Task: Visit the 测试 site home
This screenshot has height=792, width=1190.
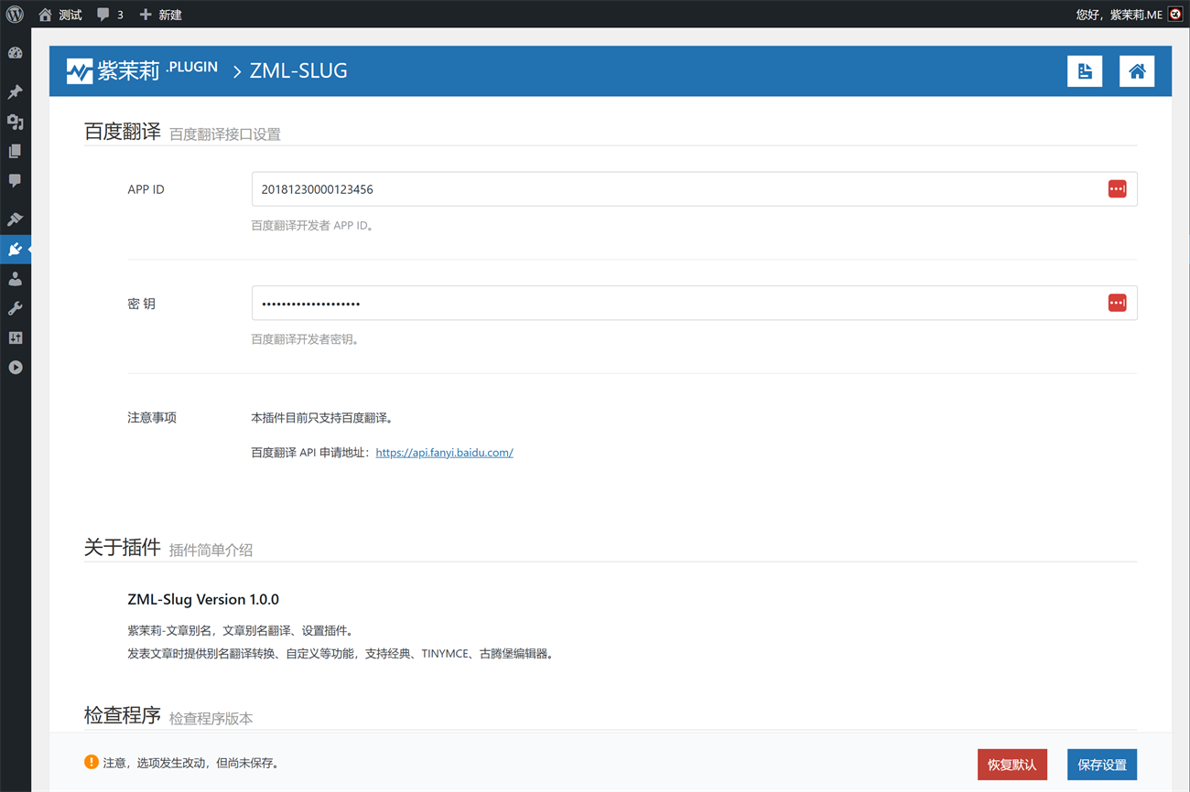Action: (60, 15)
